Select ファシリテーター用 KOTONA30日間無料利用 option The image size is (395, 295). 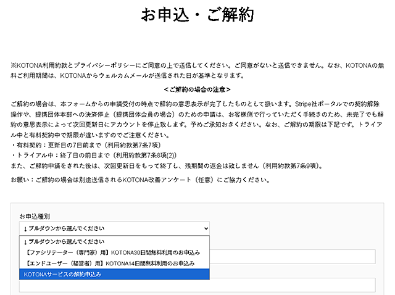114,252
